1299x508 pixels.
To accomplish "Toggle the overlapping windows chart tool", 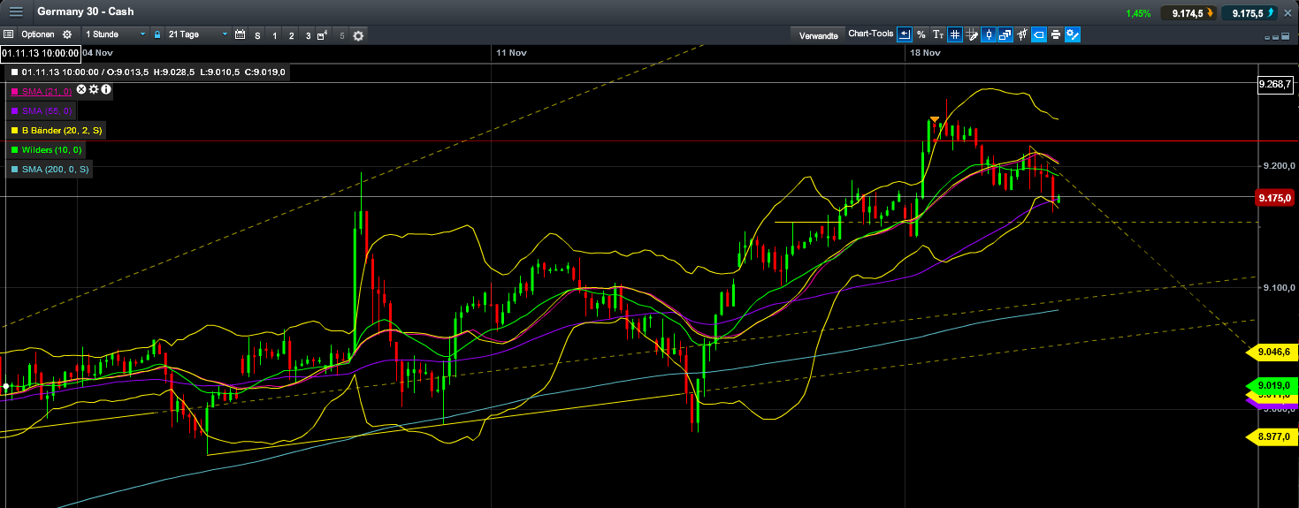I will [1005, 35].
